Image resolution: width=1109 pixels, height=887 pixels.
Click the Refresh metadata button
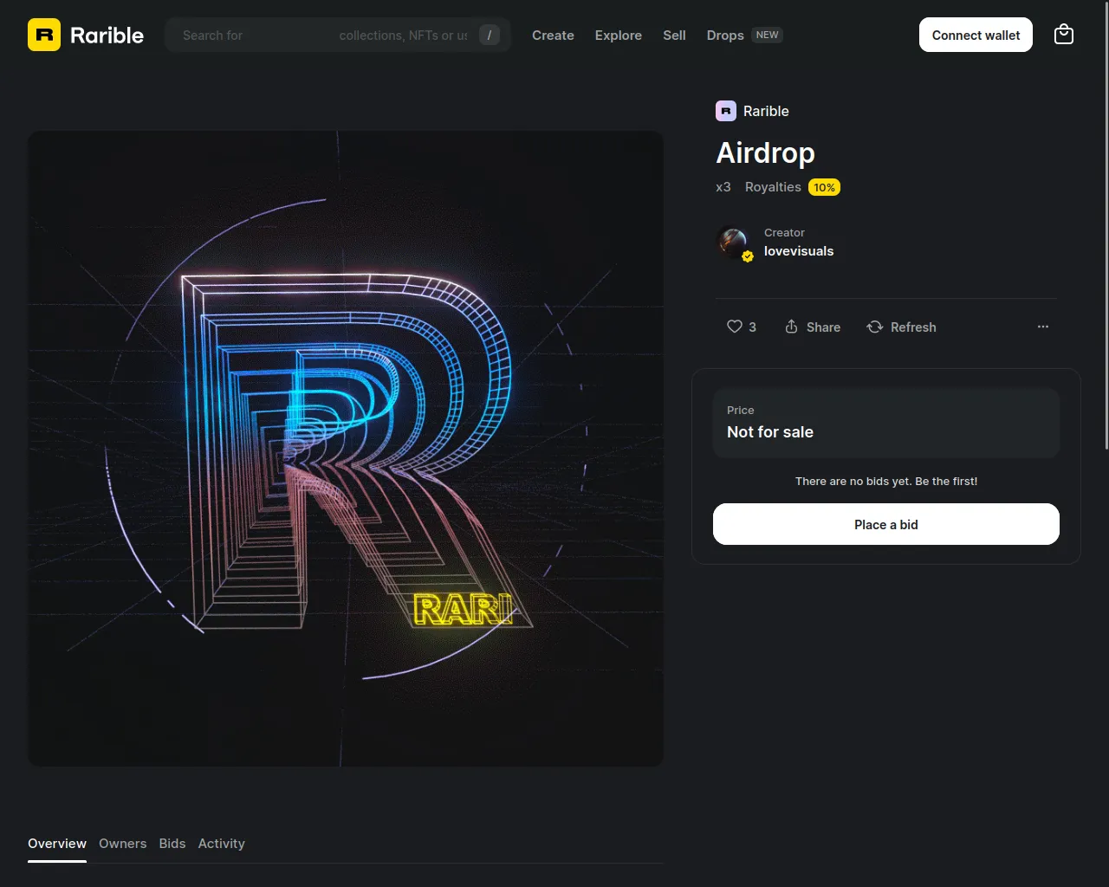point(902,327)
